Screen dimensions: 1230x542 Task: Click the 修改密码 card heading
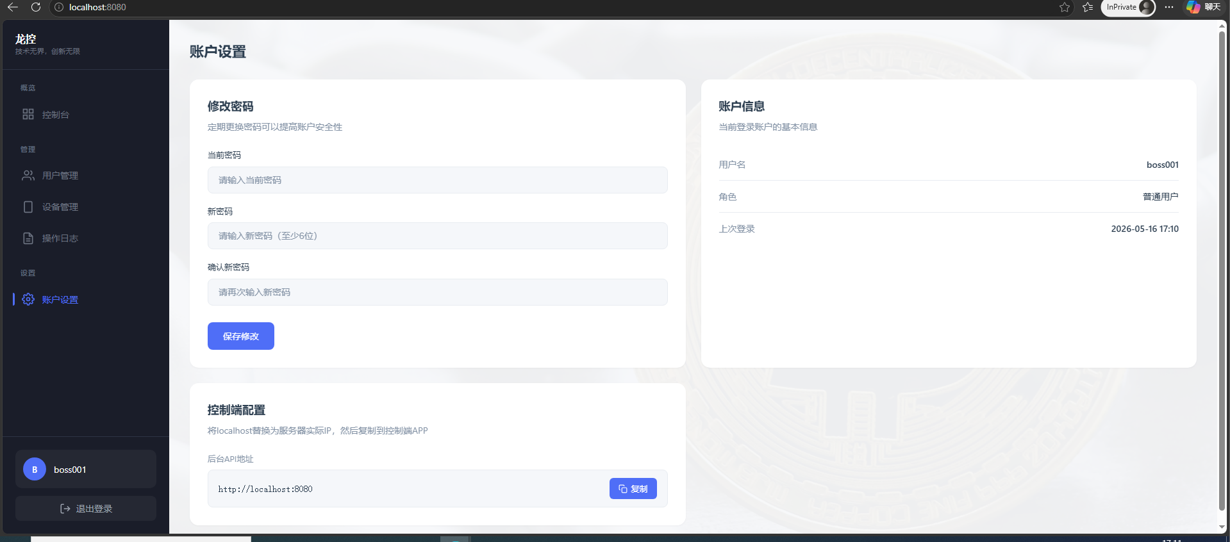(231, 106)
